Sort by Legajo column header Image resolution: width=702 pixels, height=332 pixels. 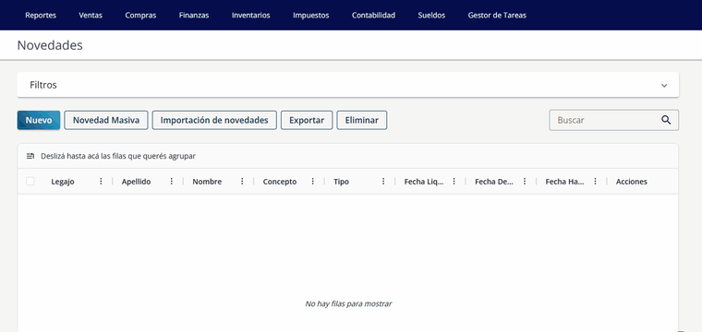point(63,182)
